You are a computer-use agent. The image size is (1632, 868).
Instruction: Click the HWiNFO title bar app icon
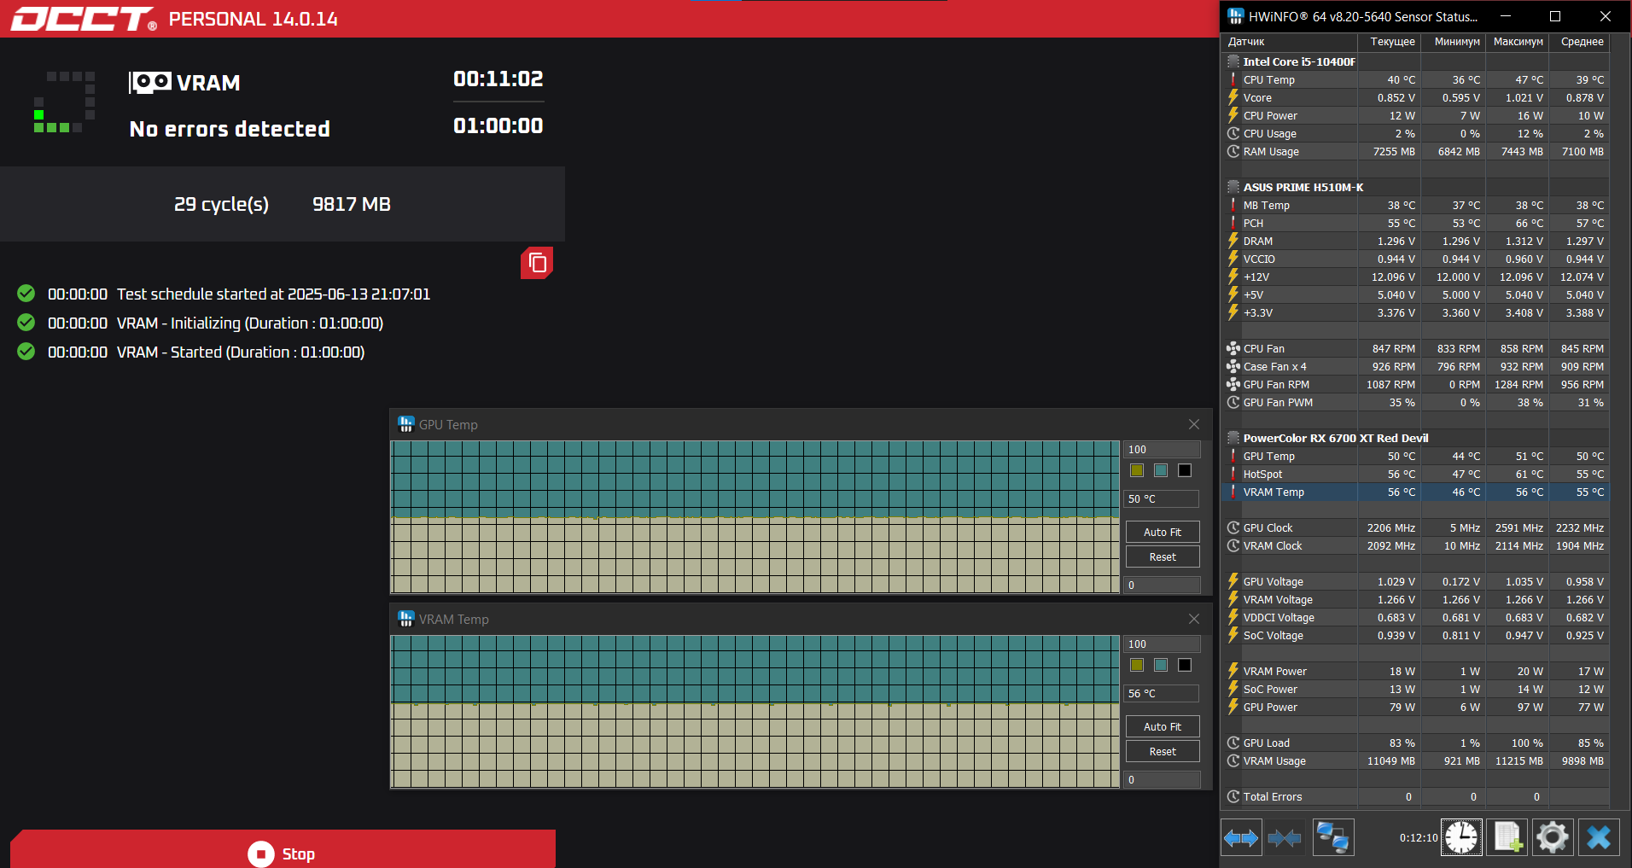1235,16
